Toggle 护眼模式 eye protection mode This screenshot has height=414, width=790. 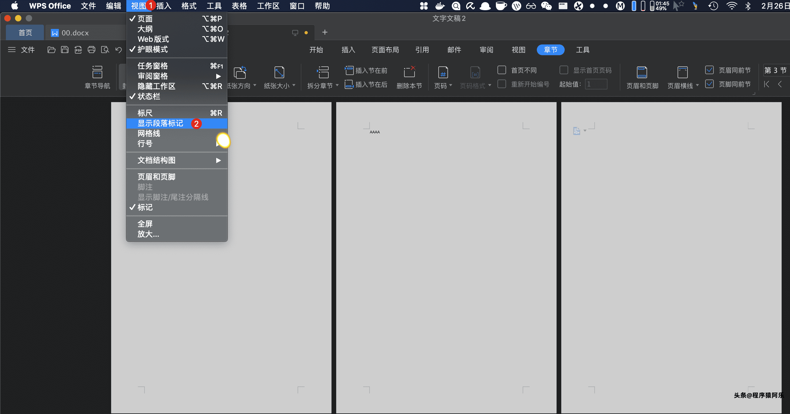pyautogui.click(x=177, y=50)
